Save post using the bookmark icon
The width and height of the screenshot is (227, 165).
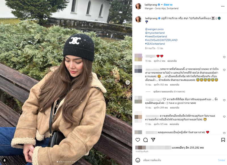(x=223, y=140)
